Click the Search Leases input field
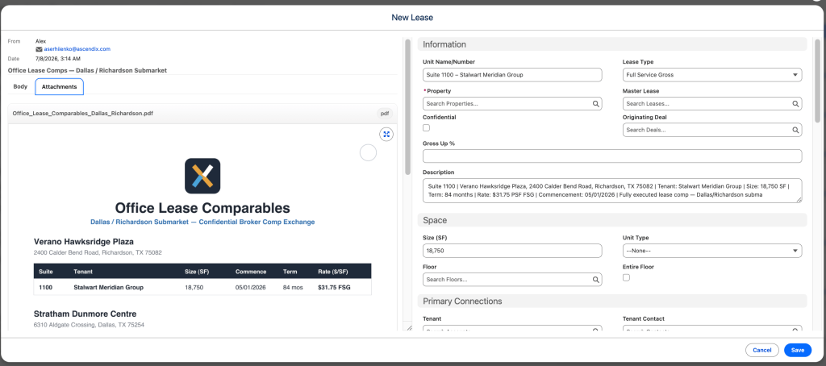The image size is (826, 366). pyautogui.click(x=712, y=104)
